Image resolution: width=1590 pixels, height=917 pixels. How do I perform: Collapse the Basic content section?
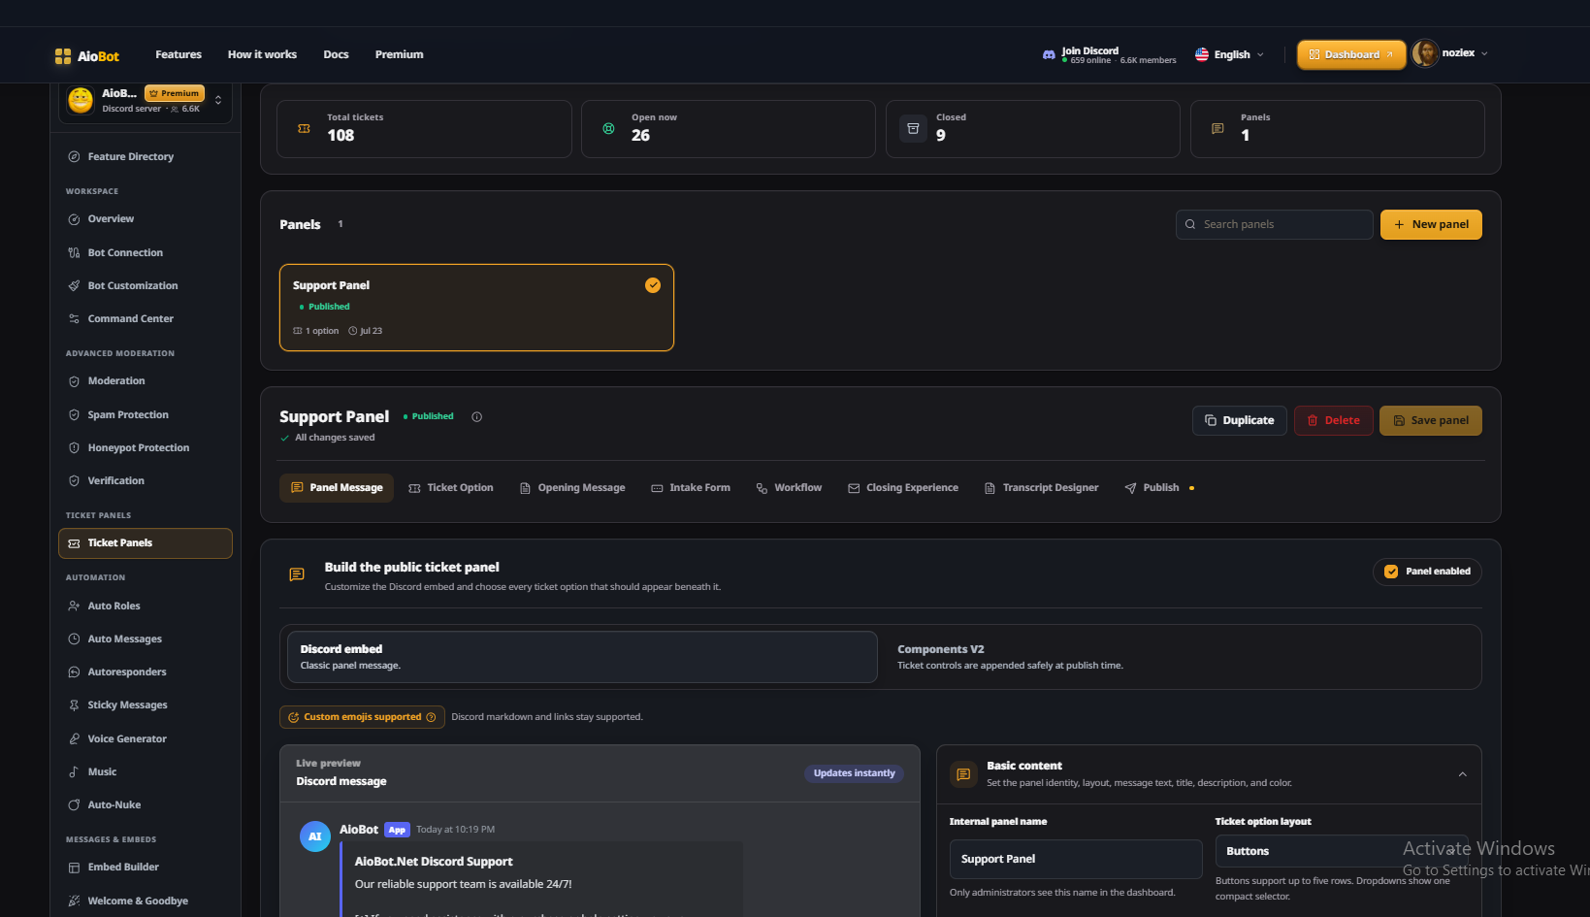pyautogui.click(x=1462, y=774)
